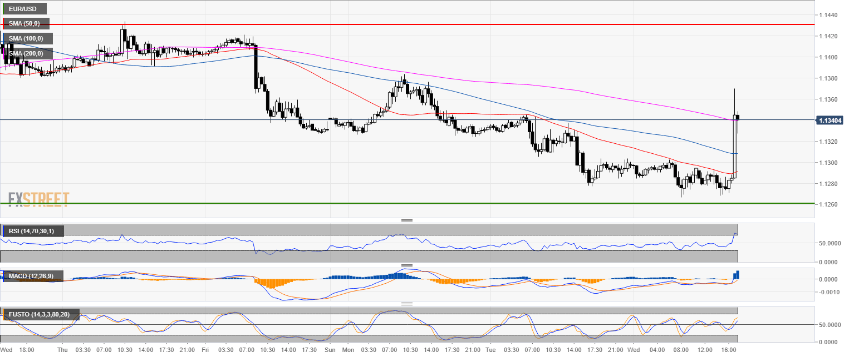Click the 'Tue' date label on time axis
This screenshot has height=357, width=854.
tap(490, 350)
